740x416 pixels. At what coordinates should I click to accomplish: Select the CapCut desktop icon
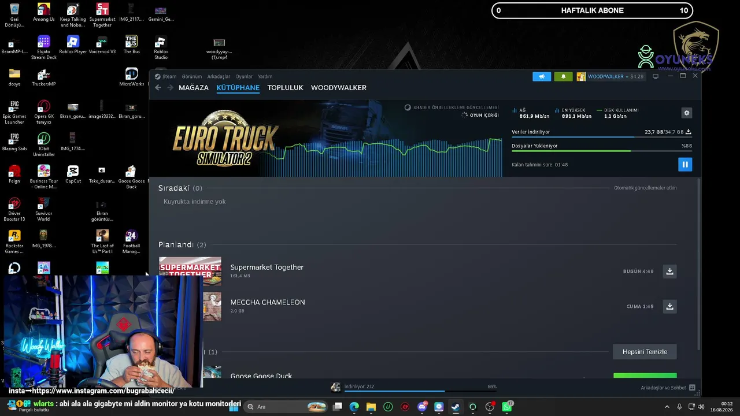[x=73, y=174]
